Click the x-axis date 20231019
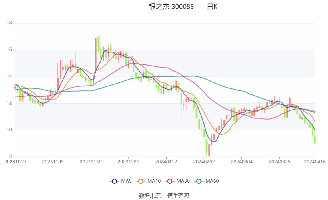Viewport: 328px width, 200px height. [x=15, y=162]
